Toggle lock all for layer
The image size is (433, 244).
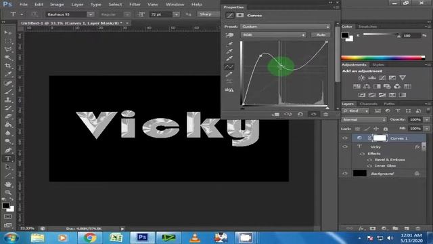386,129
